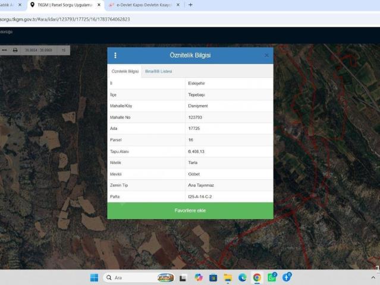Click the coordinate readout on map toolbar

(x=39, y=50)
